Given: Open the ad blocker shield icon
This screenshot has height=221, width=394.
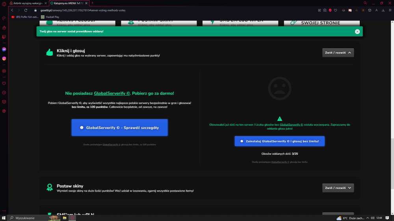Looking at the screenshot, I should coord(330,10).
